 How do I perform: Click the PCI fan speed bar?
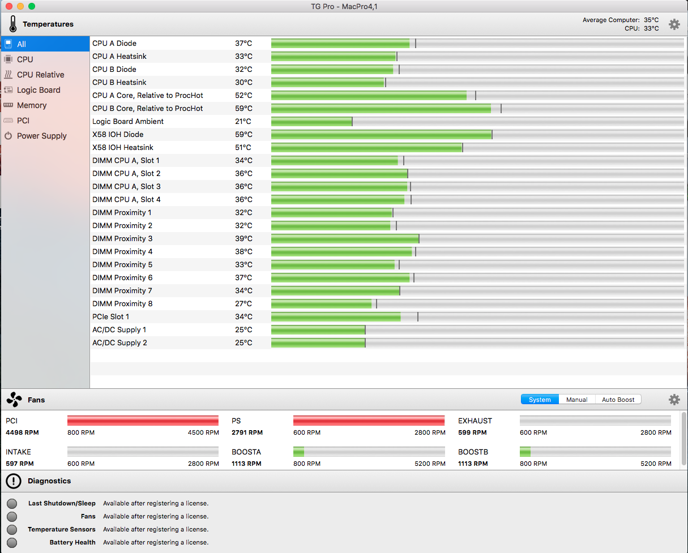(x=143, y=421)
